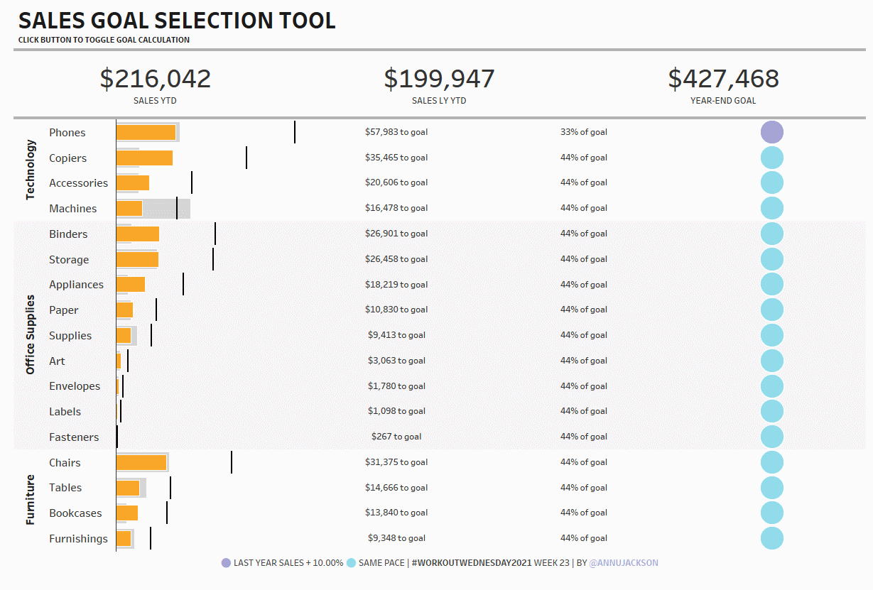Click the Bookcases row goal circle
Image resolution: width=873 pixels, height=590 pixels.
pyautogui.click(x=771, y=513)
